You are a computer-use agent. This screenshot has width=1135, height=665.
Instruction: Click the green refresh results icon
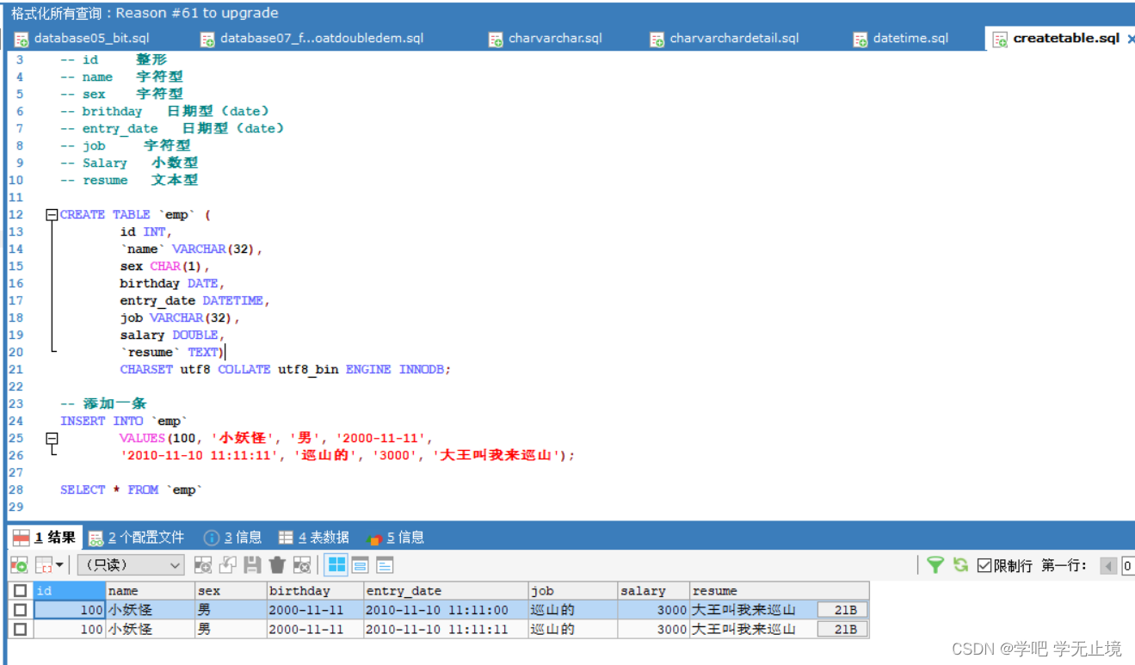(x=961, y=565)
